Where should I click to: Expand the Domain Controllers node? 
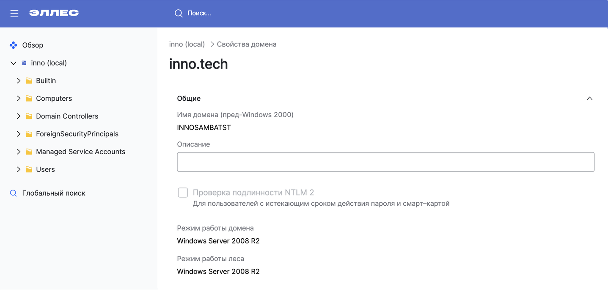click(19, 116)
